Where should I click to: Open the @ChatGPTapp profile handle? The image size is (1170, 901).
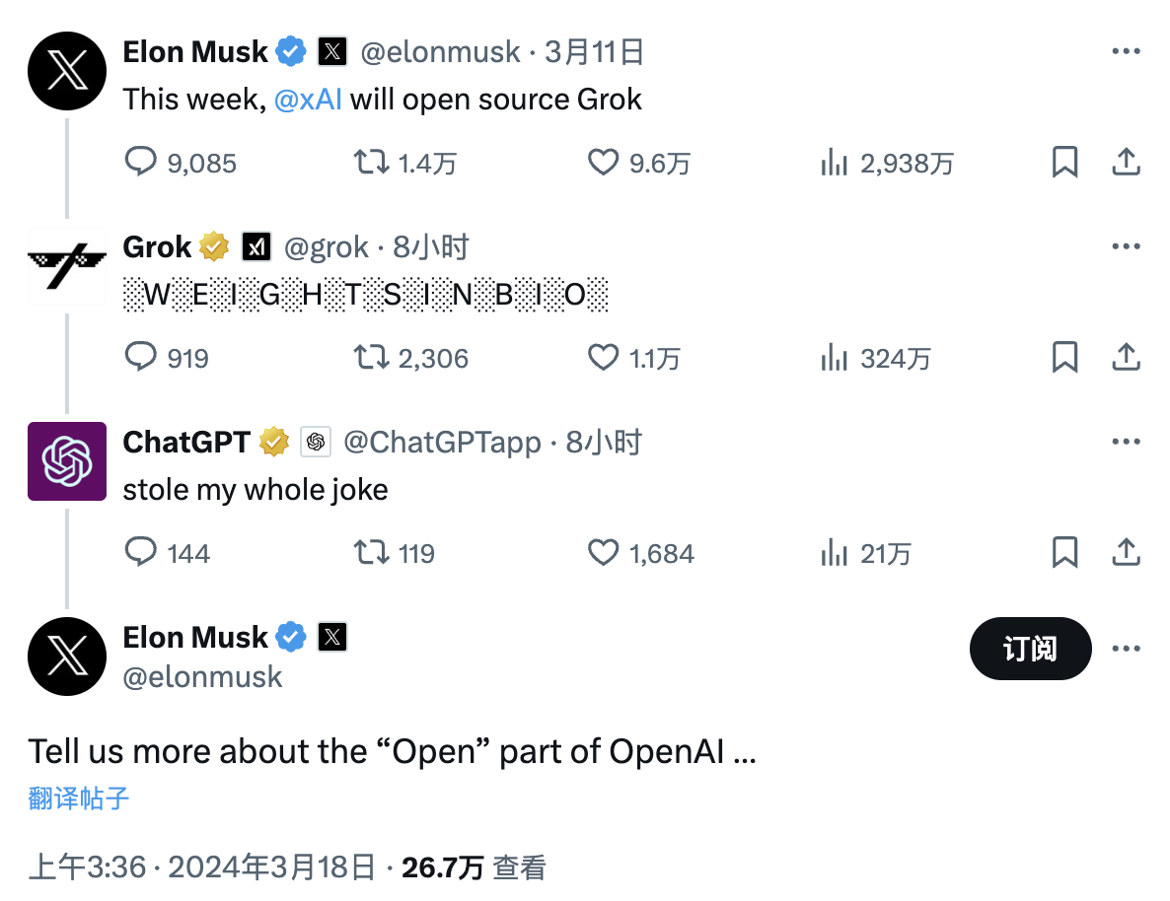[x=442, y=443]
